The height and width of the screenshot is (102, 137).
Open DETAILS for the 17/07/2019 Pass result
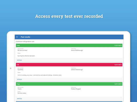[20, 60]
